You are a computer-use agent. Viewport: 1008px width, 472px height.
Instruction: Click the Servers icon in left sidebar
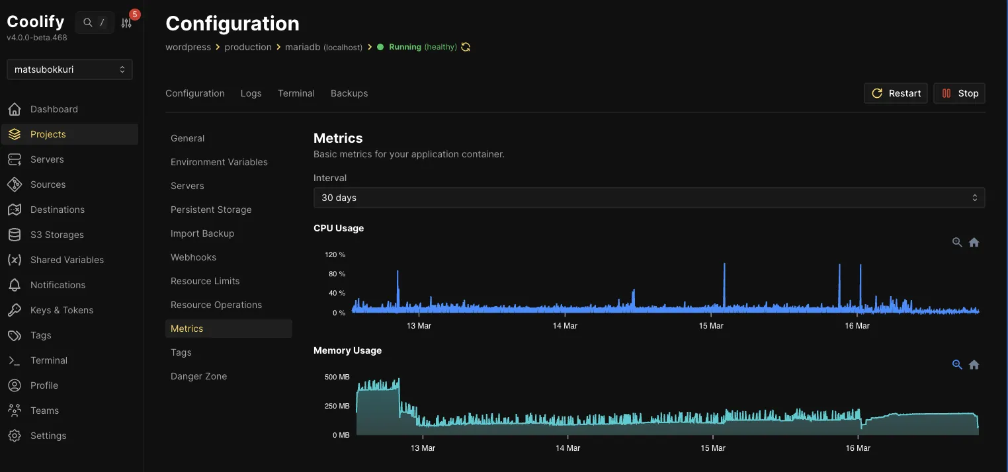(x=15, y=159)
